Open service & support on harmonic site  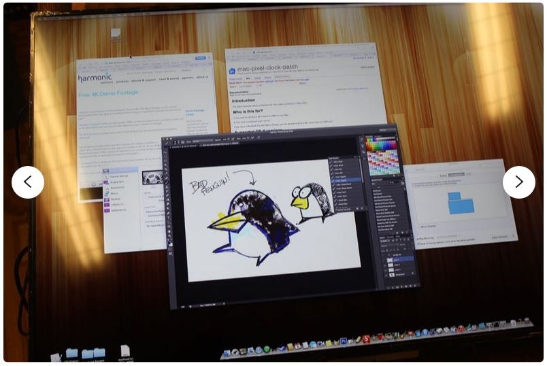[x=144, y=80]
